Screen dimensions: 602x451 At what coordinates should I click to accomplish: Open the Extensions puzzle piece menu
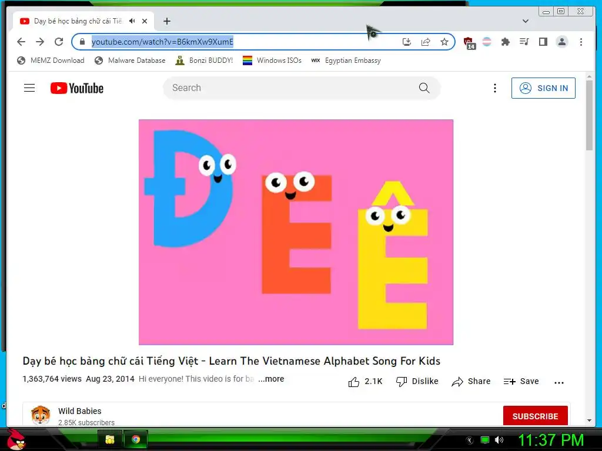coord(506,42)
